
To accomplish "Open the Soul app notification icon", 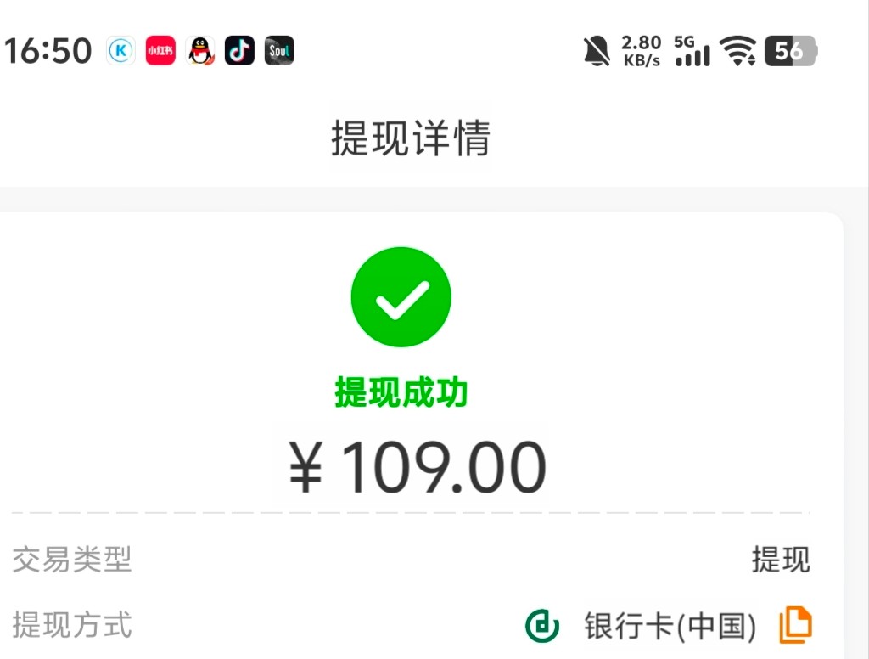I will coord(279,51).
